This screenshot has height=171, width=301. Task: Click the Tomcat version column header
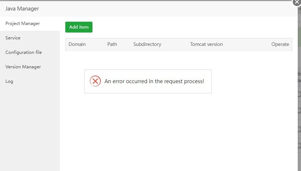(206, 44)
